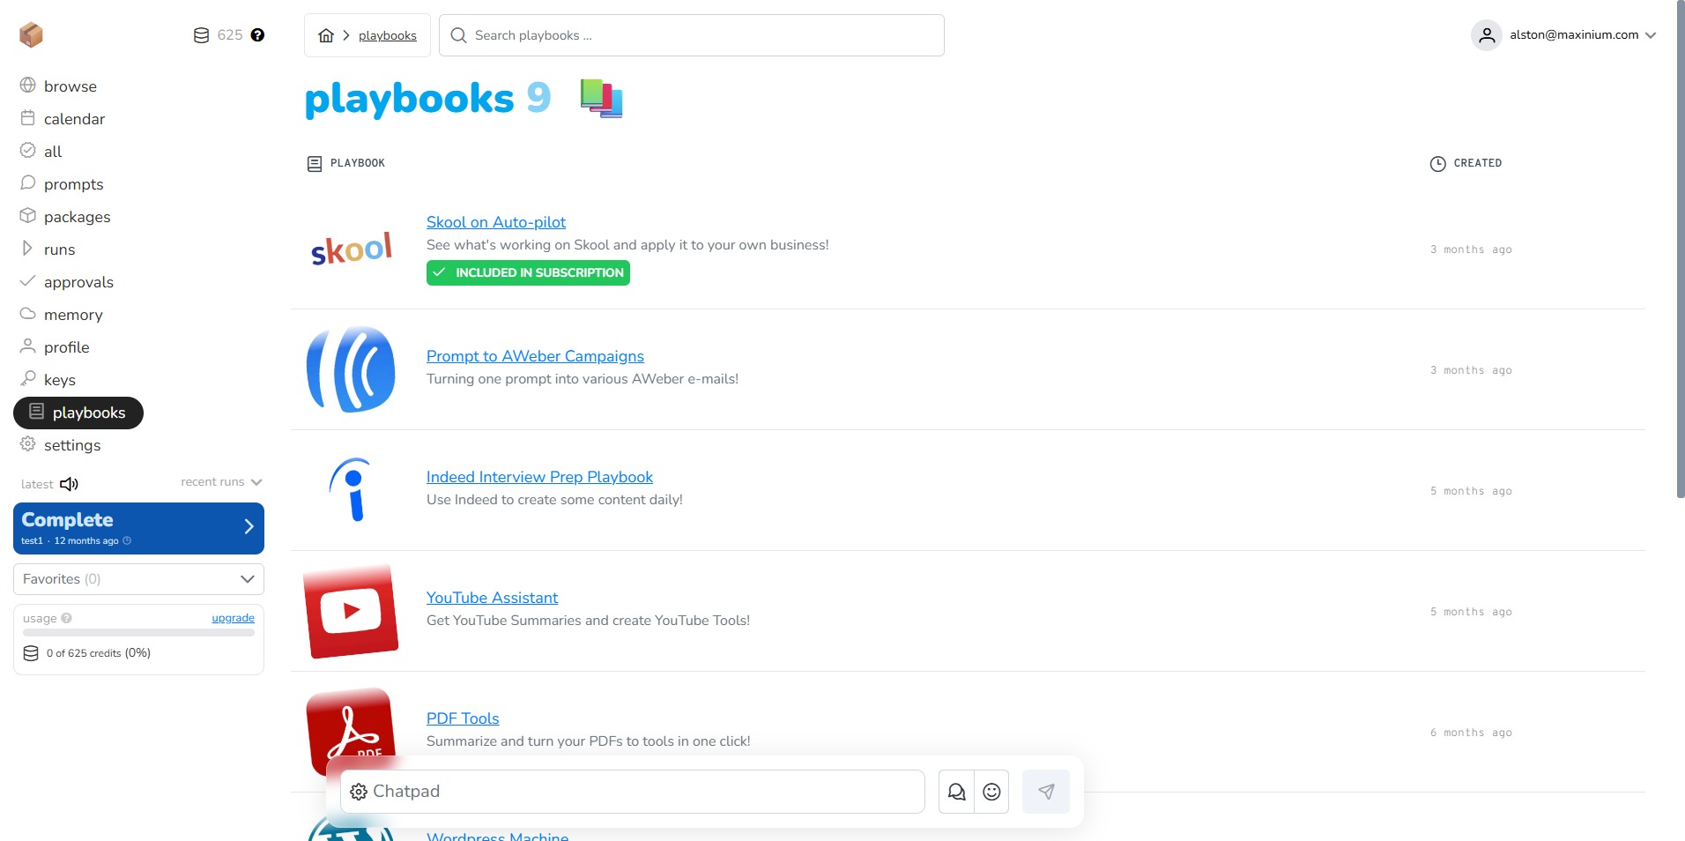
Task: Click the YouTube logo thumbnail
Action: (x=351, y=611)
